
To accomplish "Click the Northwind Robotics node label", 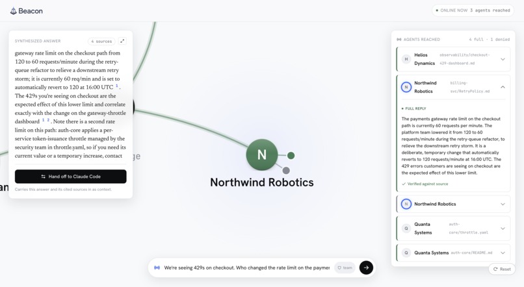I will [262, 182].
